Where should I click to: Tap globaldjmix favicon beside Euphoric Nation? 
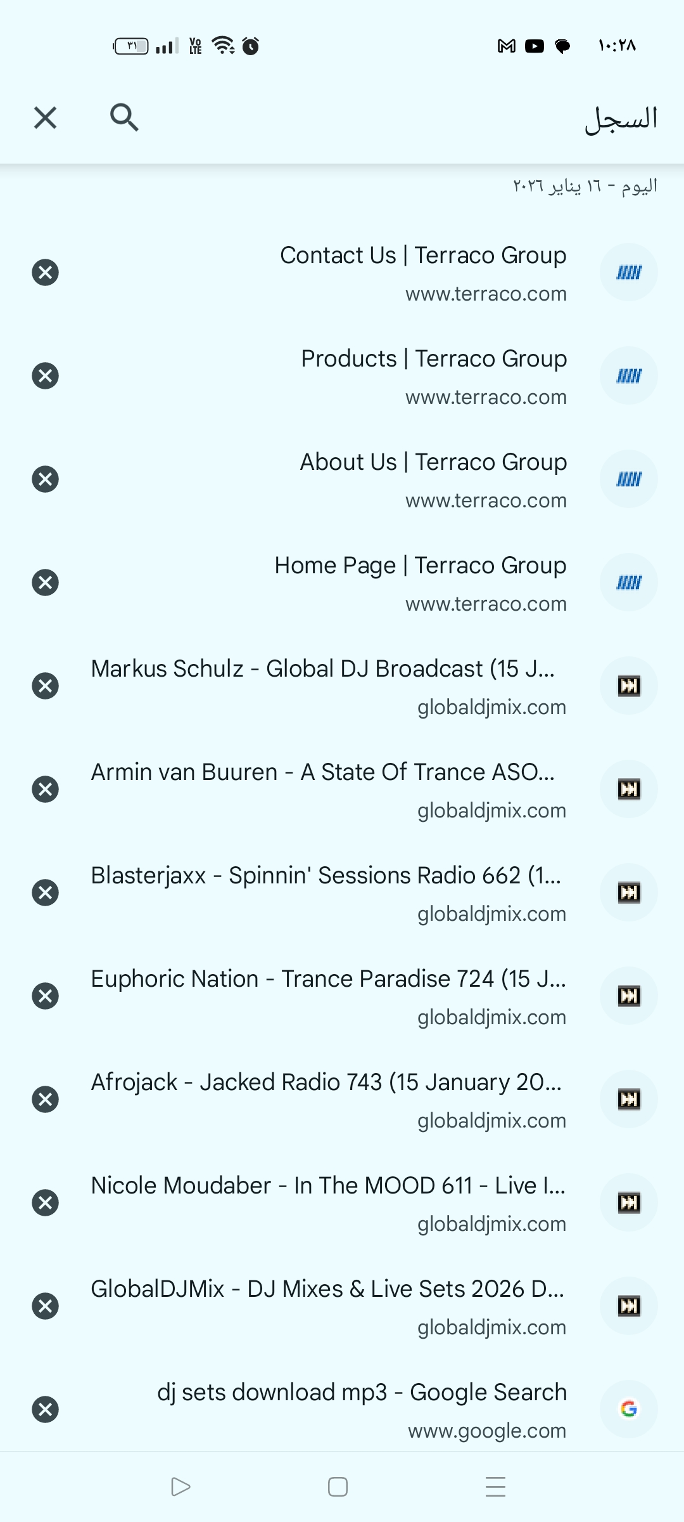point(629,996)
